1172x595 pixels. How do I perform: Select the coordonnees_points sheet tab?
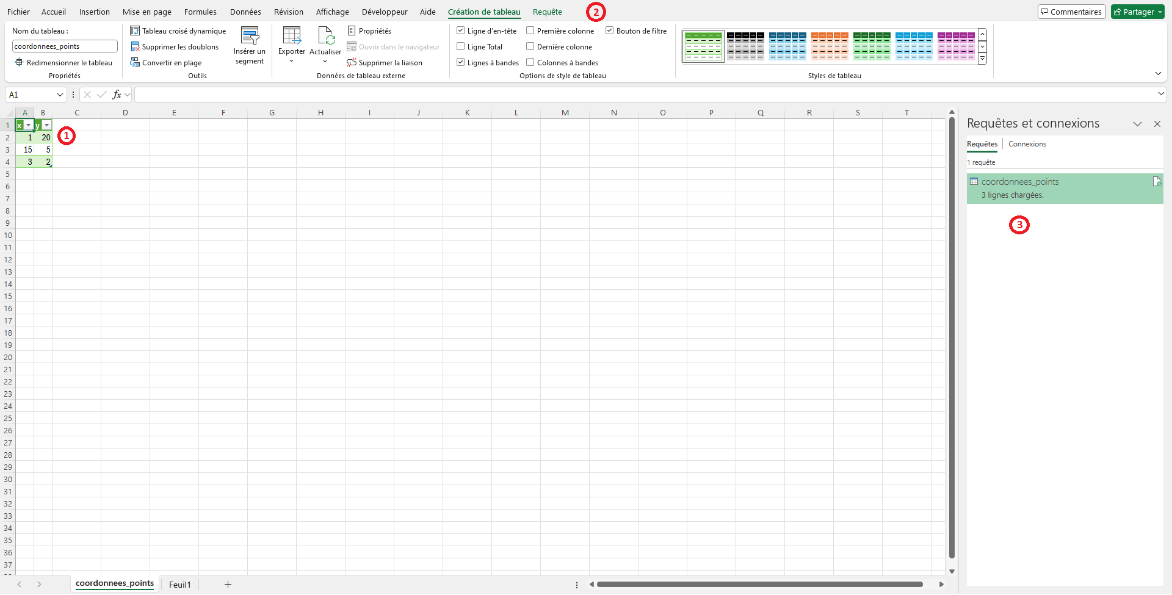[115, 583]
